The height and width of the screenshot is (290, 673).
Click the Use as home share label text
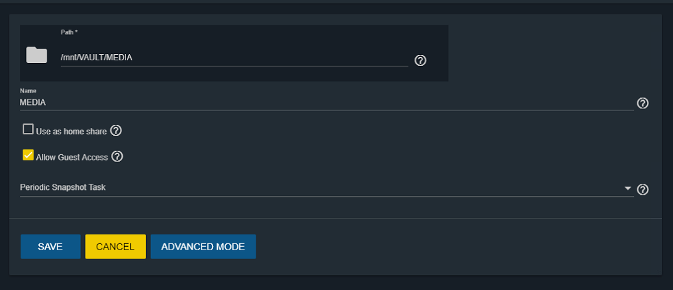[x=71, y=132]
